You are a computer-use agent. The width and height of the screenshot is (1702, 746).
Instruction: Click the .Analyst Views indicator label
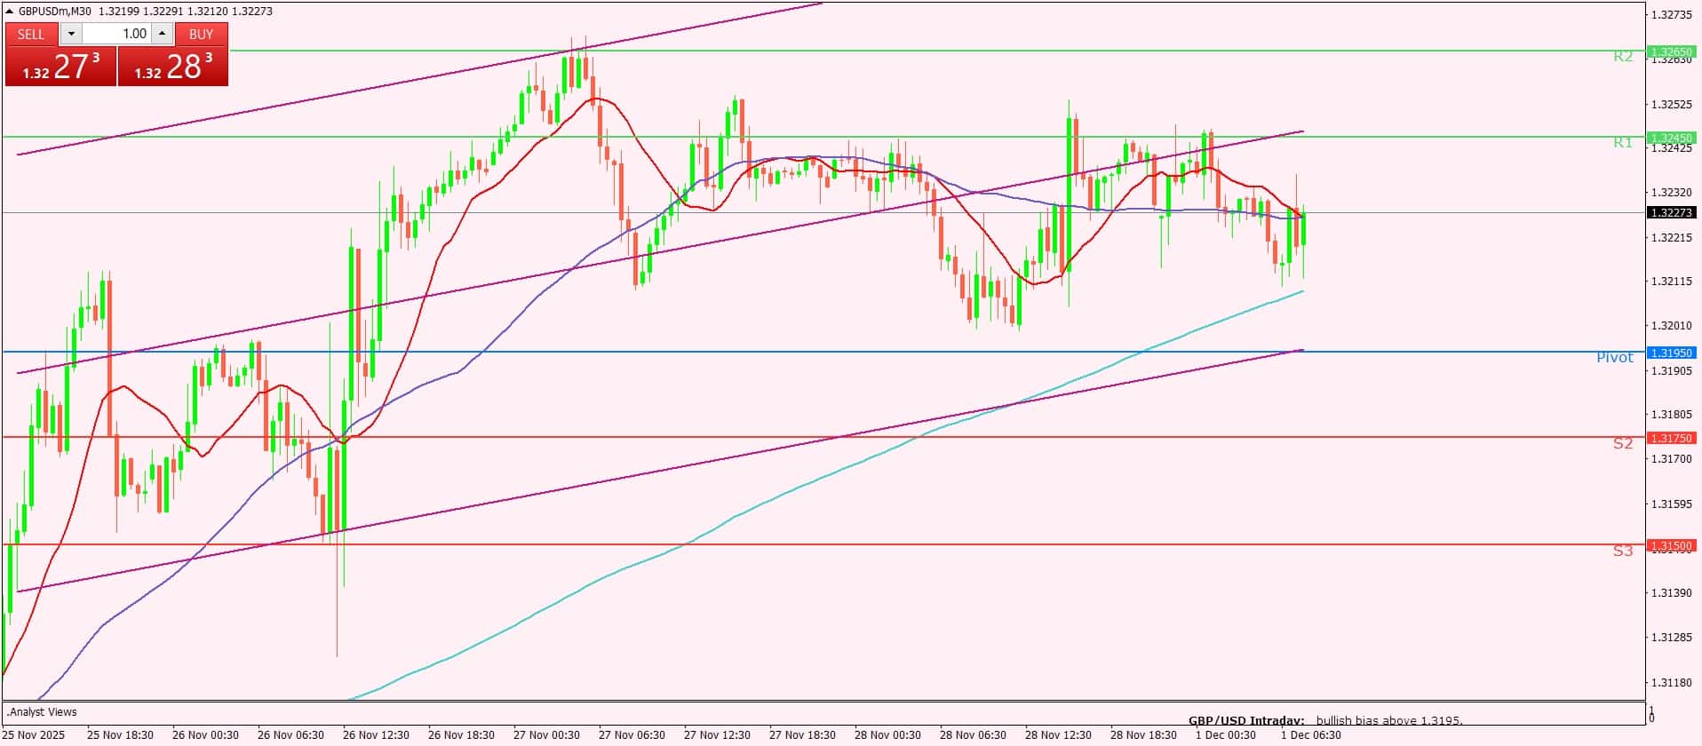click(43, 711)
